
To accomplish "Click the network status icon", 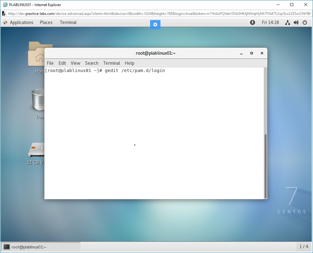I will (x=287, y=22).
